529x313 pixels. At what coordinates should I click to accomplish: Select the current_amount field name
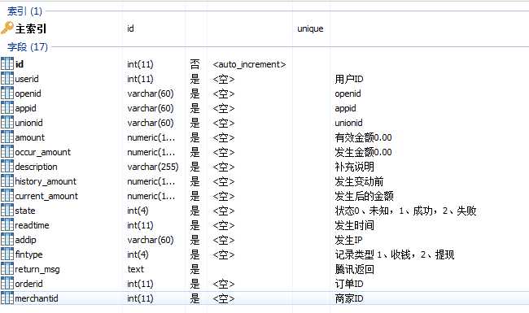tap(46, 196)
